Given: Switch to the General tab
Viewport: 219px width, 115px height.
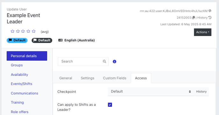Looking at the screenshot, I should (66, 78).
